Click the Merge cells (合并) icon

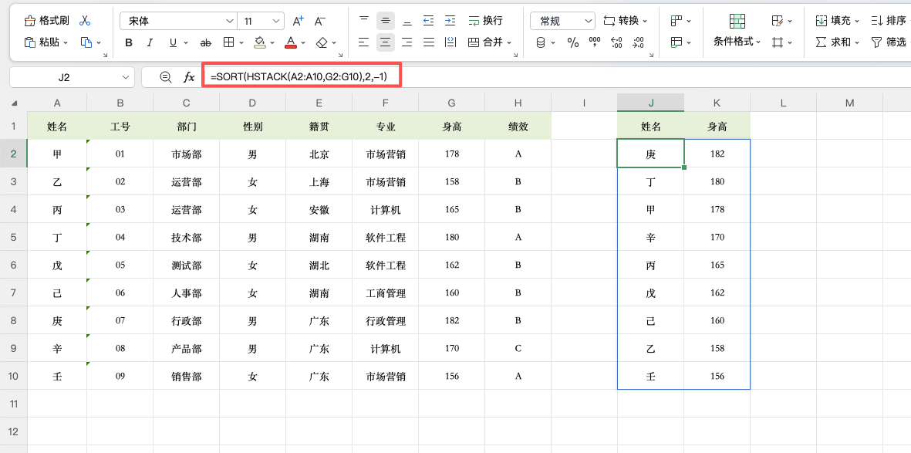coord(474,42)
